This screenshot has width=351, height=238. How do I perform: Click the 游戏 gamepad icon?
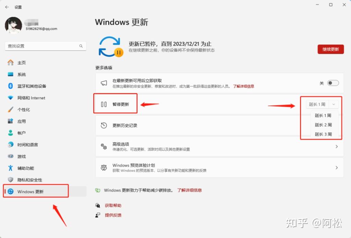(x=11, y=156)
